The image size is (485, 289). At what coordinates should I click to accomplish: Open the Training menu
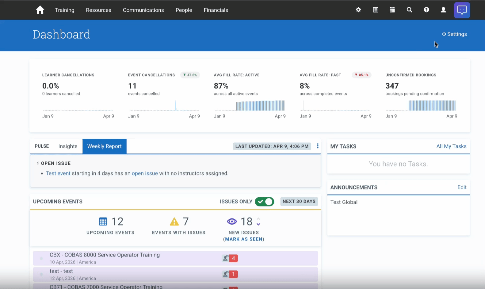[x=65, y=10]
